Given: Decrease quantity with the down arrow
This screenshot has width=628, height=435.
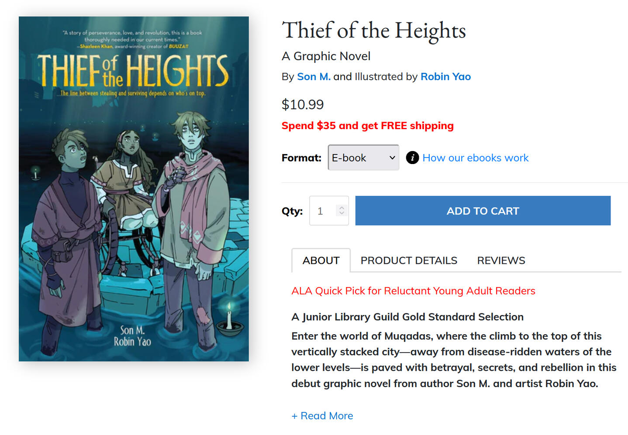Looking at the screenshot, I should click(342, 214).
